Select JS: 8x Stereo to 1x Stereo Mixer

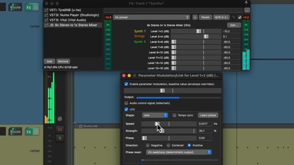(x=73, y=25)
